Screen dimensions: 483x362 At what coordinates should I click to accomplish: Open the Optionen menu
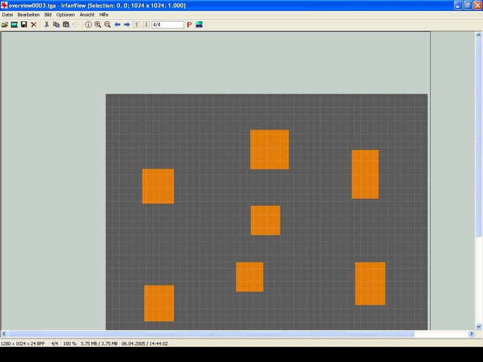[x=65, y=14]
